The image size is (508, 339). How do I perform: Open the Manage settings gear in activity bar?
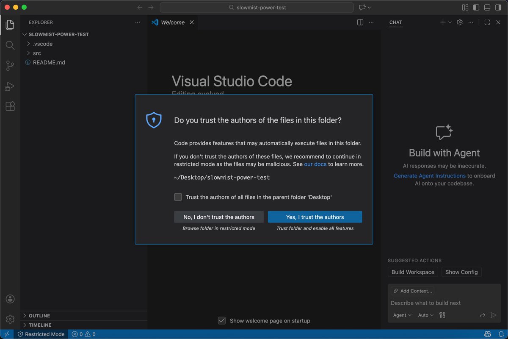[10, 319]
